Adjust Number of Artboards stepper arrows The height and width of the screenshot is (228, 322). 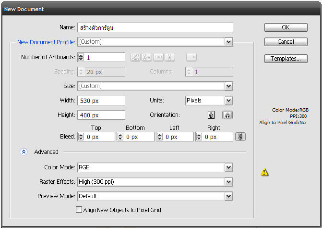coord(81,57)
